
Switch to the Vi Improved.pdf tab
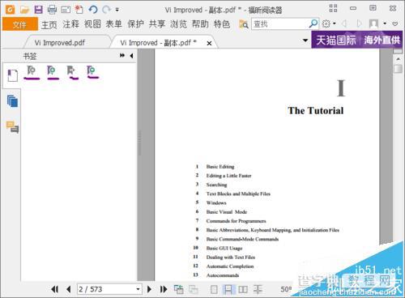[x=60, y=43]
